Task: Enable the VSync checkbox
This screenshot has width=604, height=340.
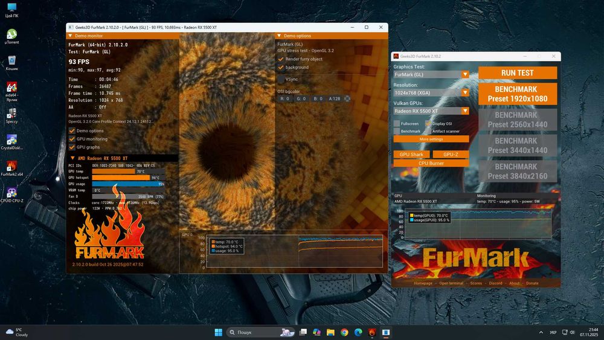Action: (x=281, y=79)
